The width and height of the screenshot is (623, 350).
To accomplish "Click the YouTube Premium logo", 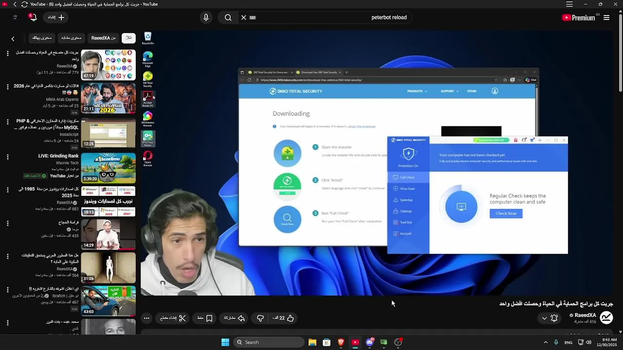I will [579, 17].
